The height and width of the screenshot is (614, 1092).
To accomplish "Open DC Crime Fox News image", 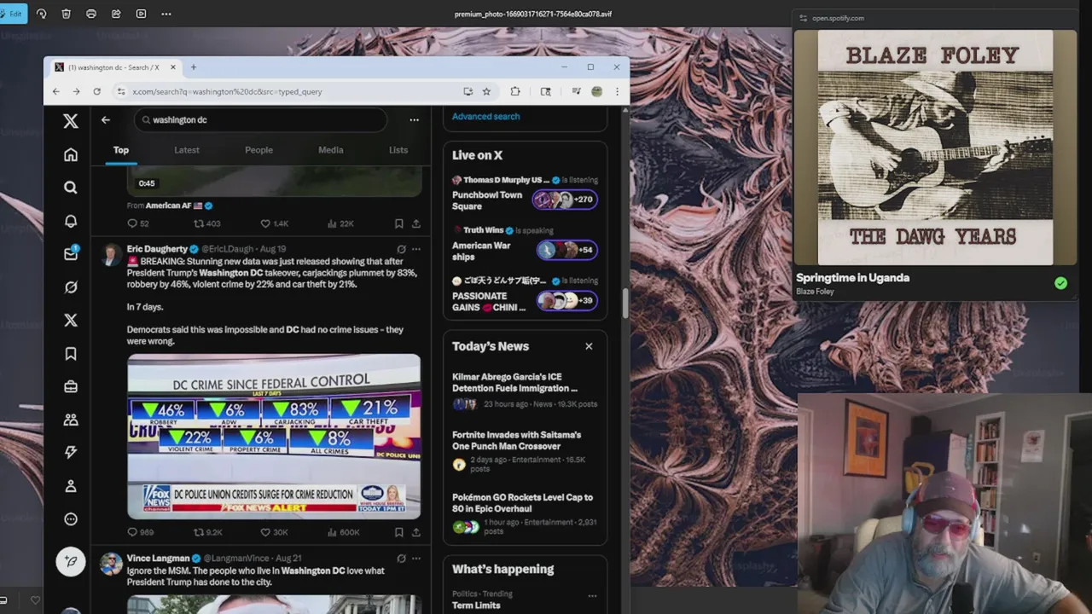I will (274, 437).
